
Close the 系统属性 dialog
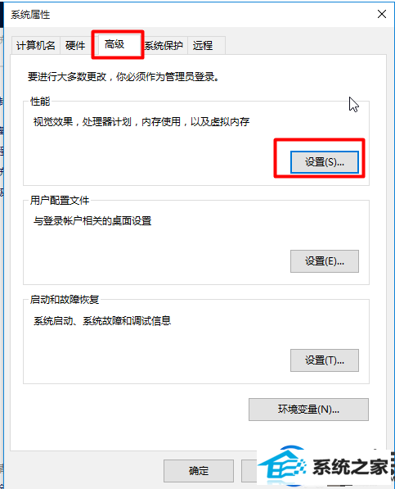point(382,14)
